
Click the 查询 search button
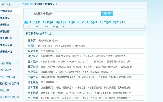tap(107, 13)
